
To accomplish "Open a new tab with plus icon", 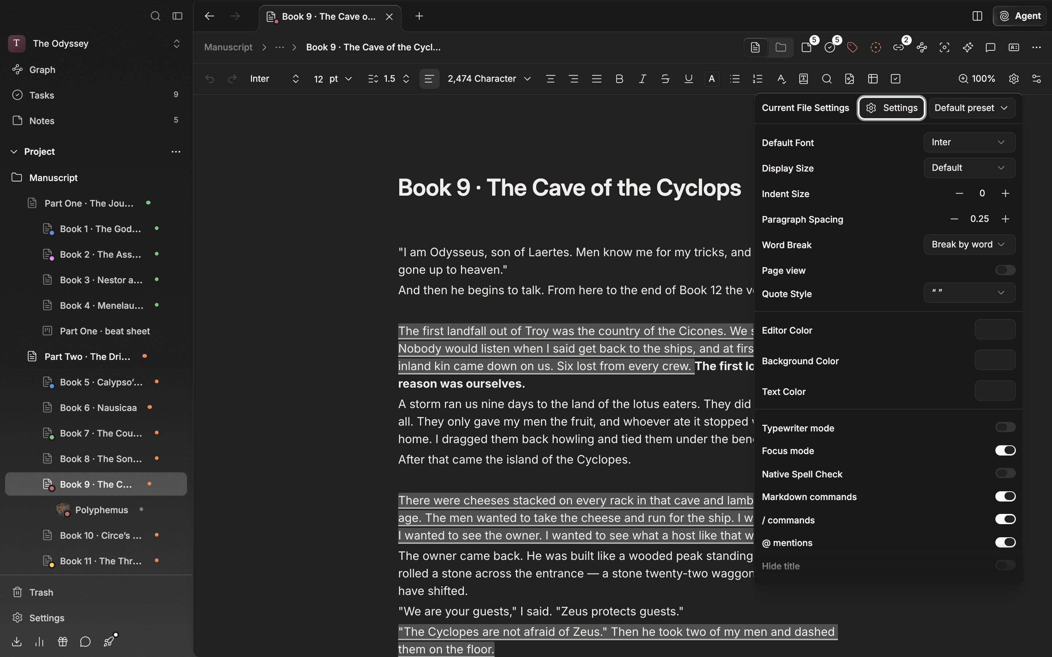I will click(x=419, y=16).
